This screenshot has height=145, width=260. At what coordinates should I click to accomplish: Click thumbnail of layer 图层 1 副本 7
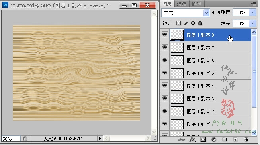[x=177, y=48]
